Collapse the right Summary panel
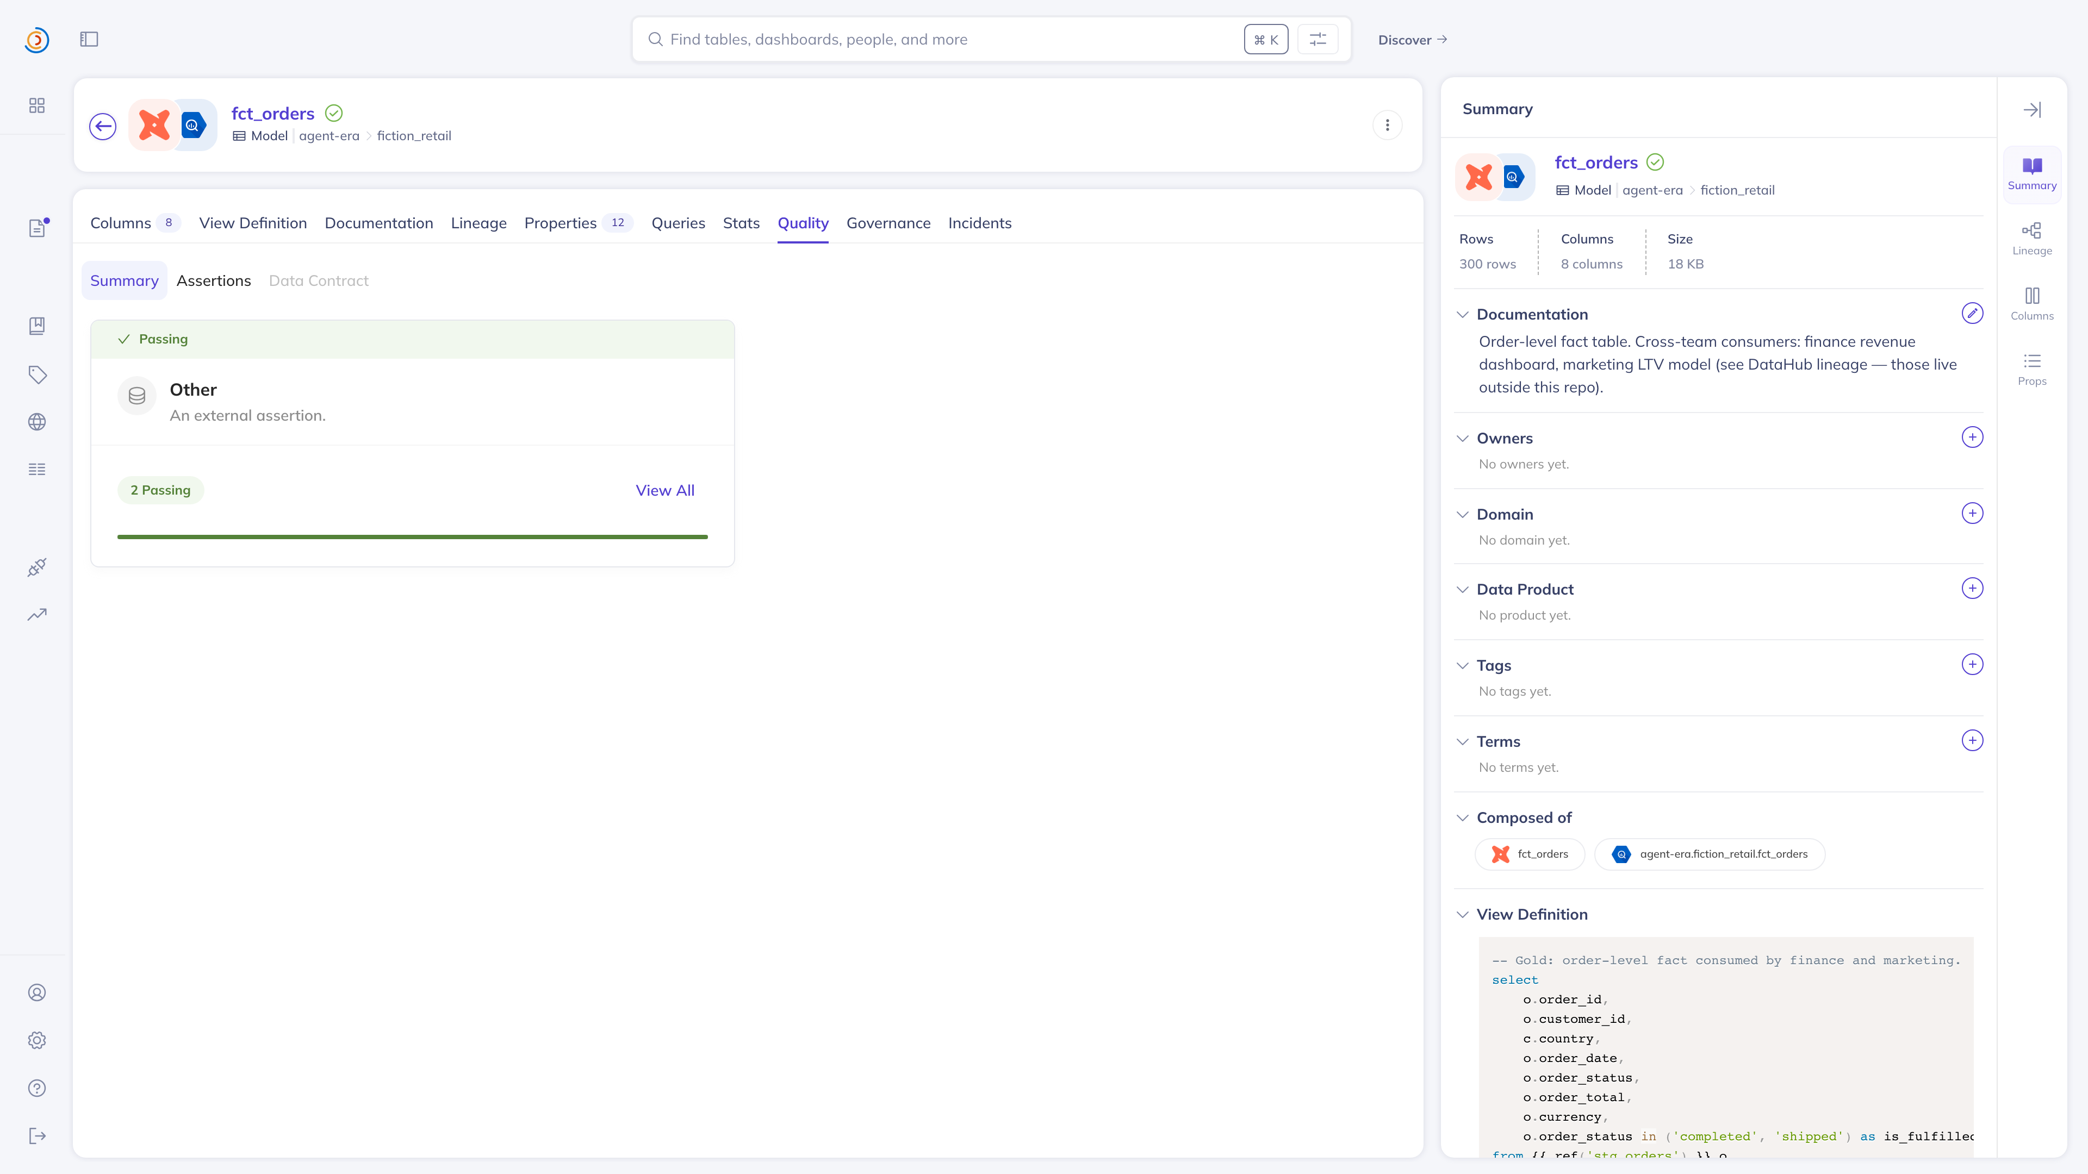This screenshot has width=2088, height=1174. click(2032, 109)
